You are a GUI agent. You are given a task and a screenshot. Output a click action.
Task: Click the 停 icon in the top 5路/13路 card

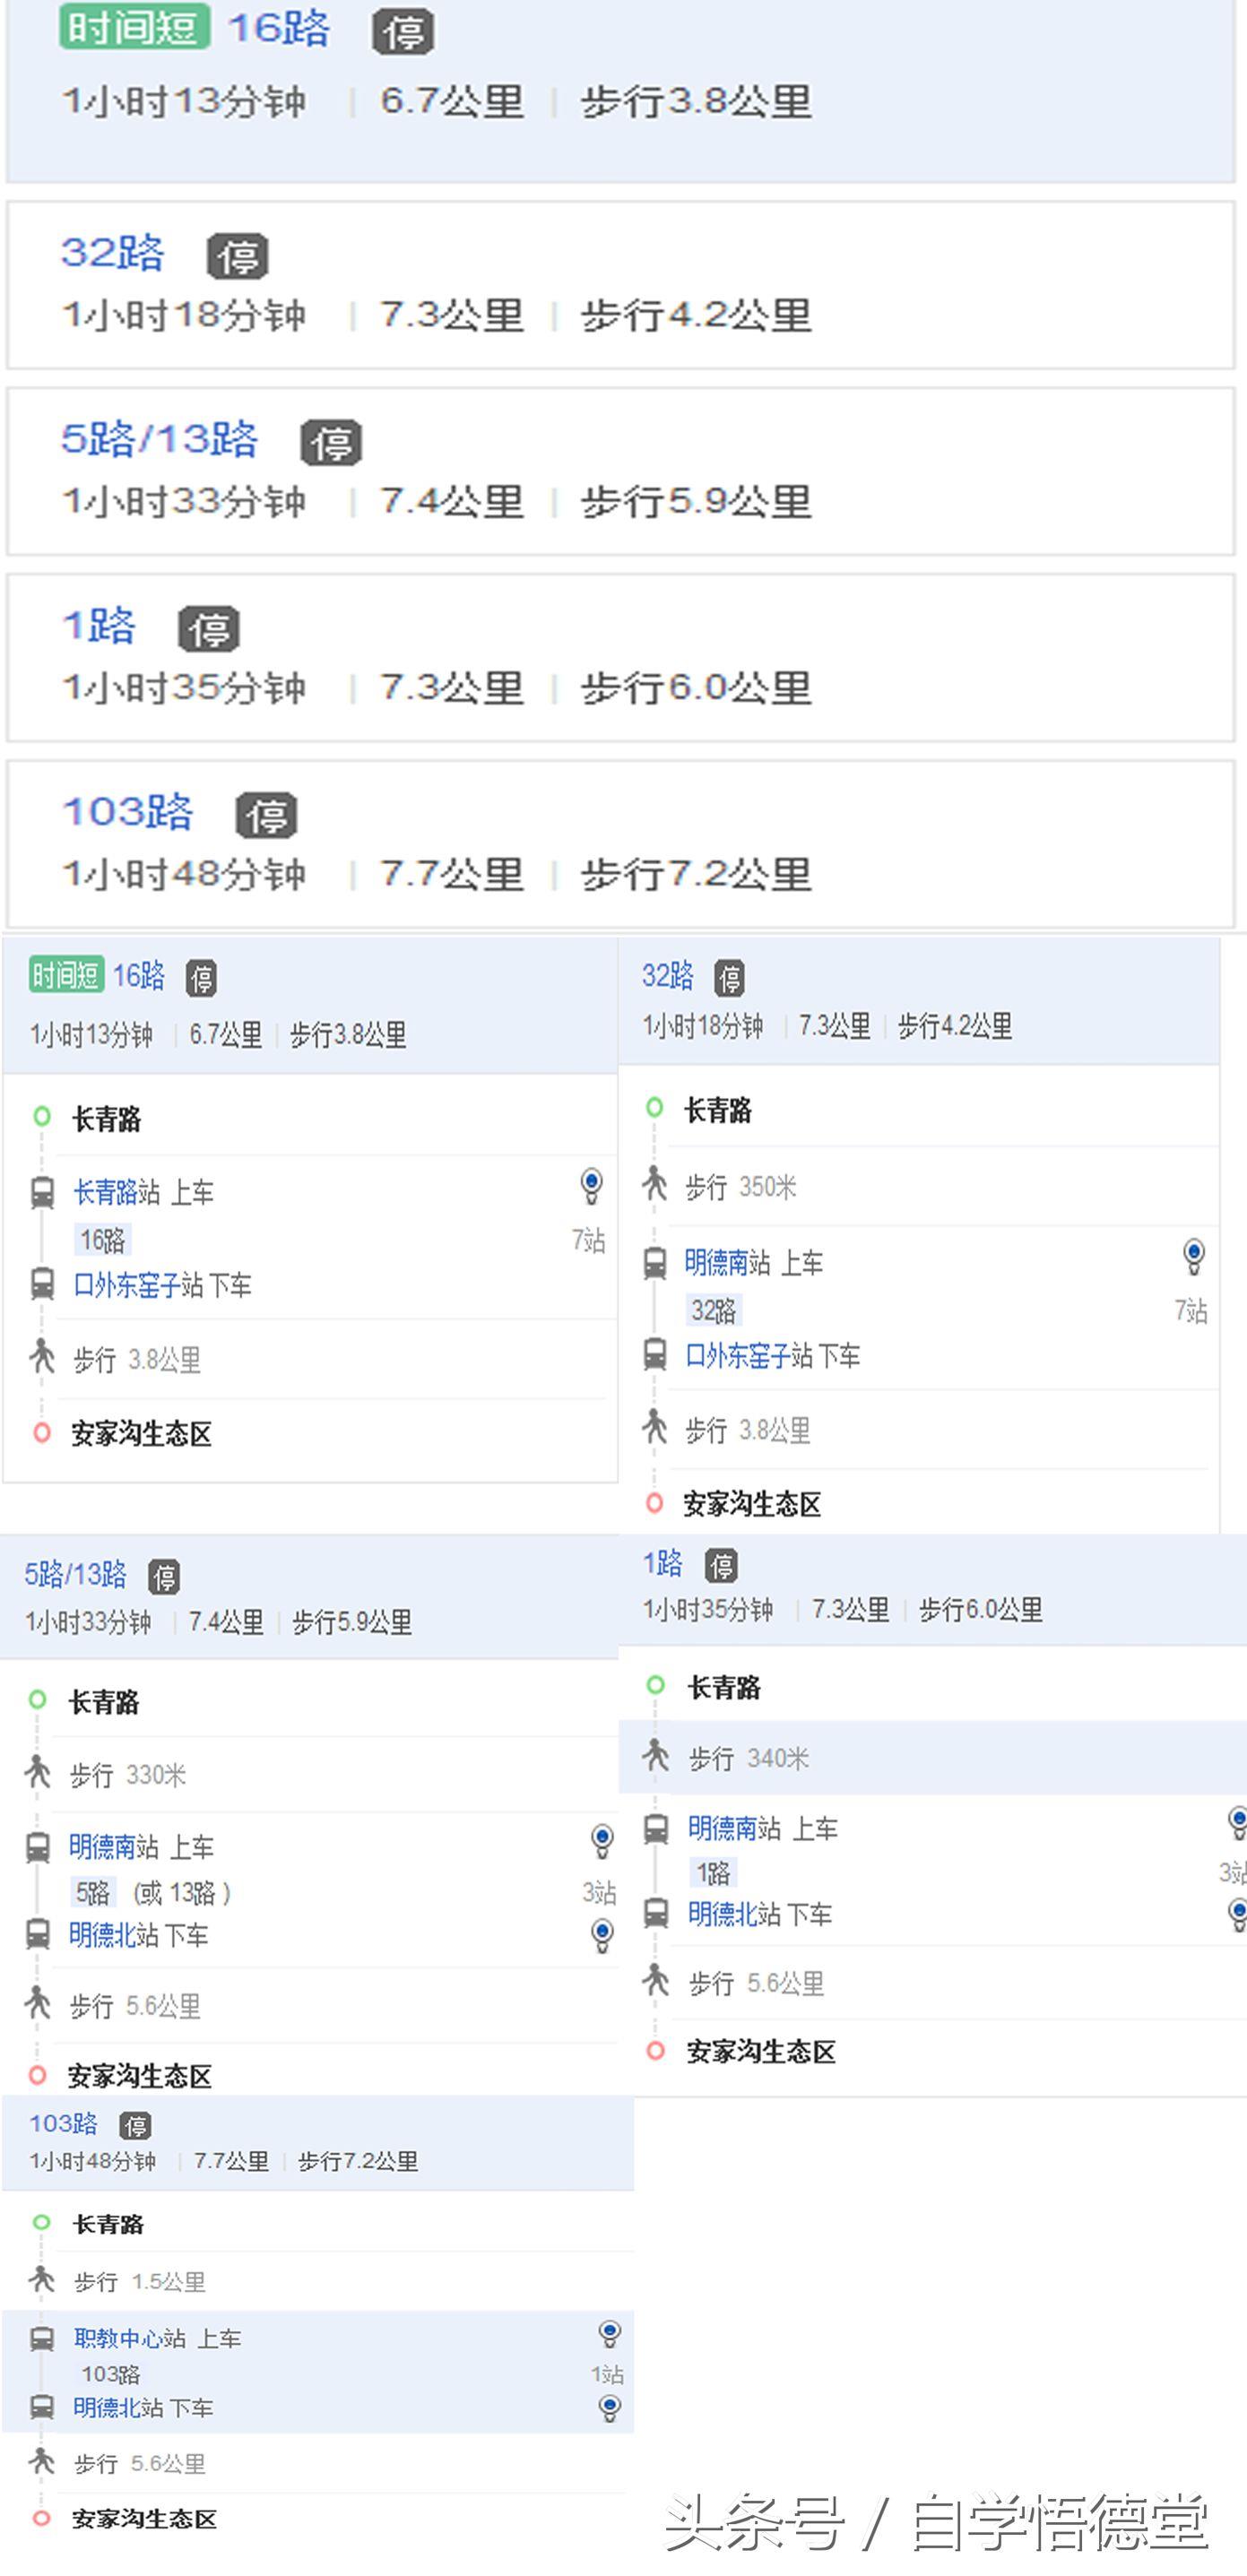(331, 443)
